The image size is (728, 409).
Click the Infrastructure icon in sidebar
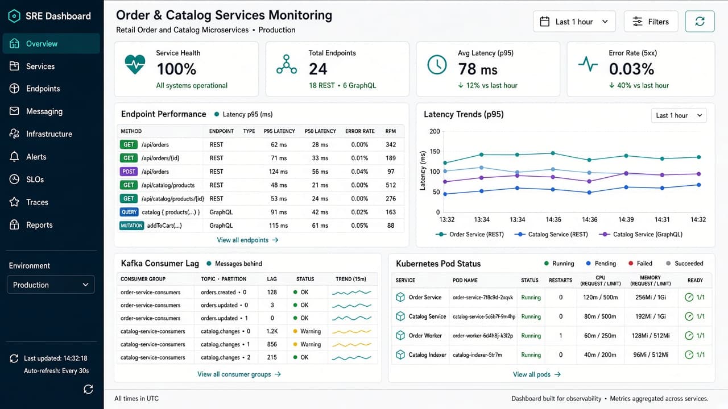[x=15, y=134]
